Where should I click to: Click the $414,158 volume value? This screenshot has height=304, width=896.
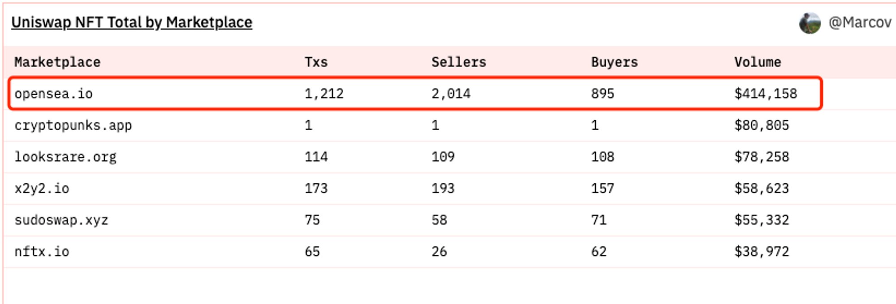[766, 94]
